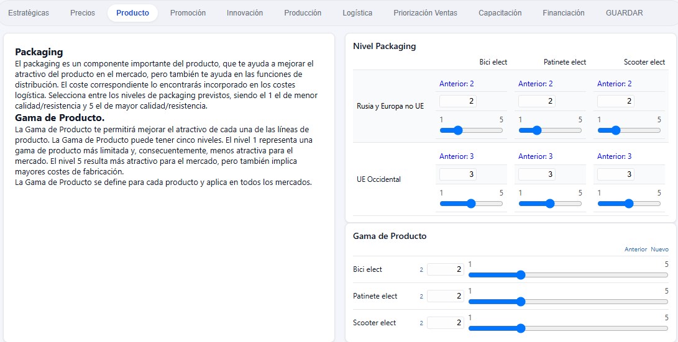Go to the Promoción tab

click(188, 13)
